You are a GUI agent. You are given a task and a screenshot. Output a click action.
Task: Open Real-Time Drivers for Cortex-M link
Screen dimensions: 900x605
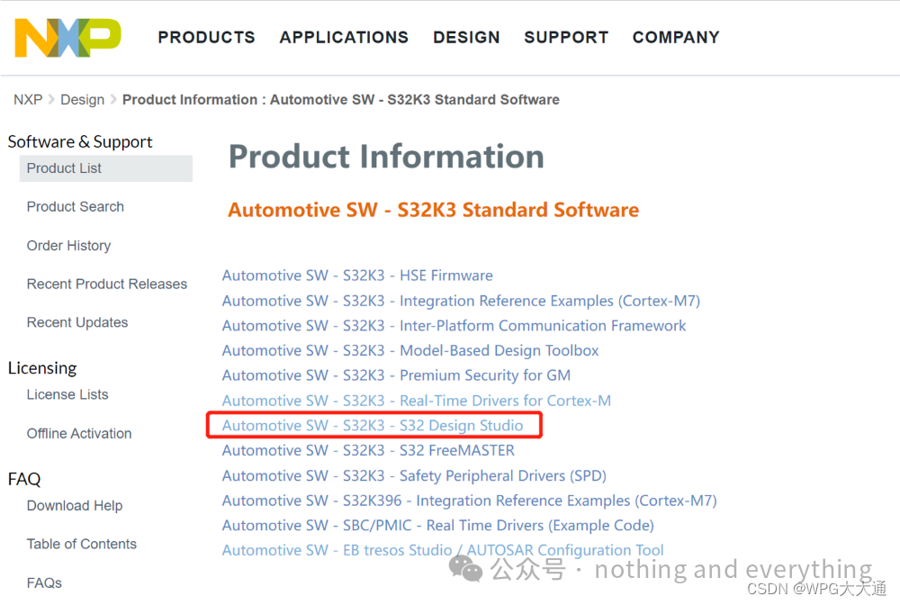416,400
